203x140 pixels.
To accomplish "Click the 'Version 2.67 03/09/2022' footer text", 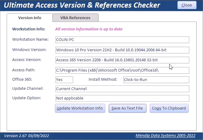I will (x=26, y=136).
